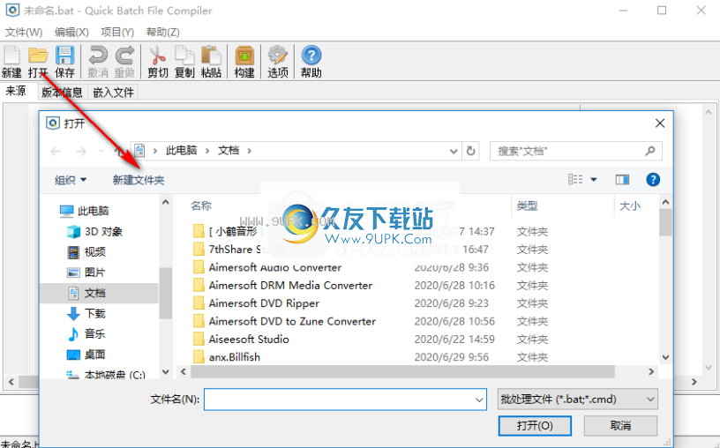Open the 文件(W) menu
The height and width of the screenshot is (448, 720).
[24, 32]
